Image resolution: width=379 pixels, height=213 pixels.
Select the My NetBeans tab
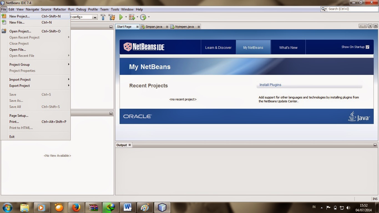click(253, 47)
